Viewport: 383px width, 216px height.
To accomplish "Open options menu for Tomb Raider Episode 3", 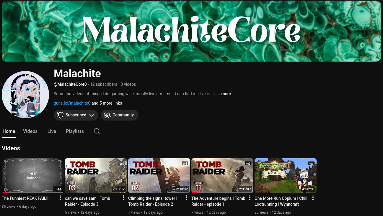I will (x=123, y=198).
